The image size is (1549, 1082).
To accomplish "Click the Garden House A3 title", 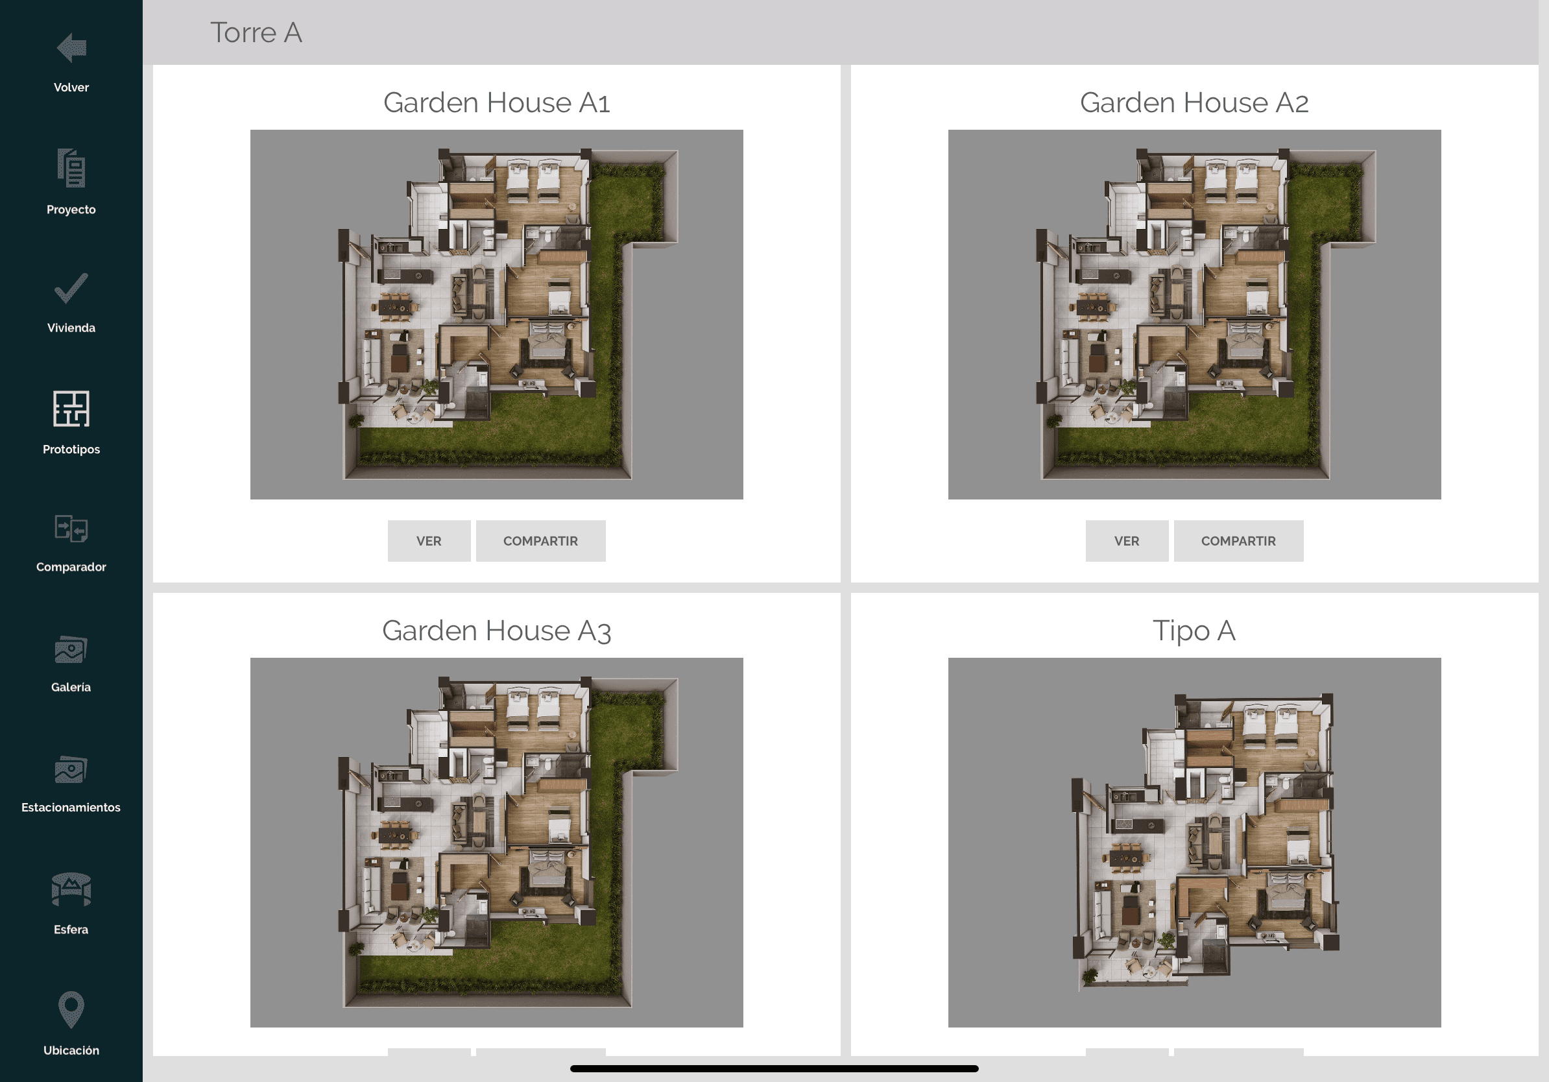I will coord(496,631).
